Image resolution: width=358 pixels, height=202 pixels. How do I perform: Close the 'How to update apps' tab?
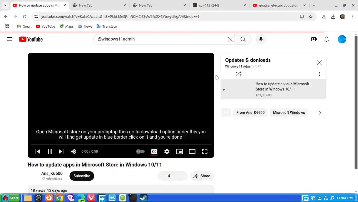(x=65, y=5)
